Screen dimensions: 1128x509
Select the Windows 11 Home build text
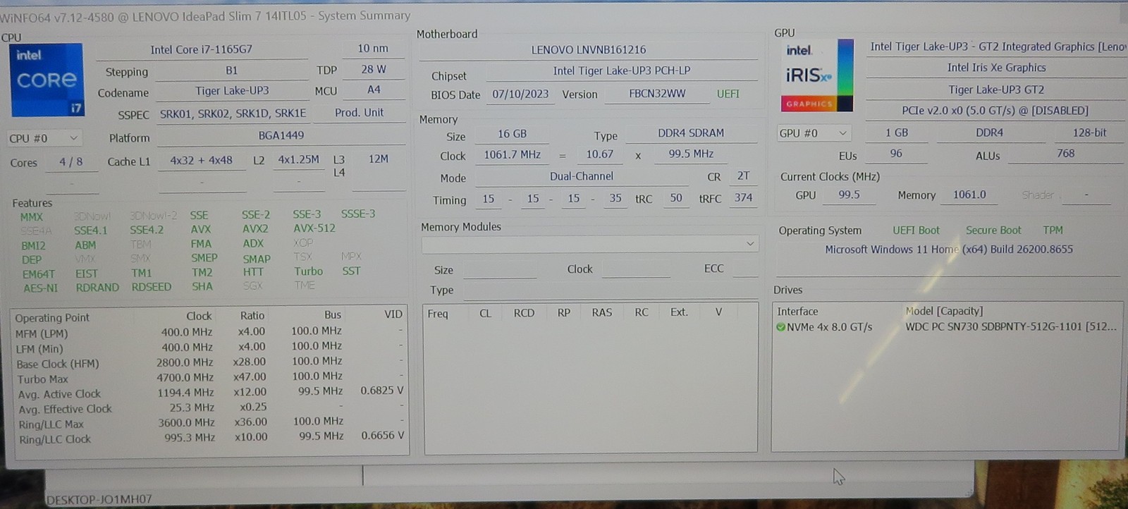(949, 250)
